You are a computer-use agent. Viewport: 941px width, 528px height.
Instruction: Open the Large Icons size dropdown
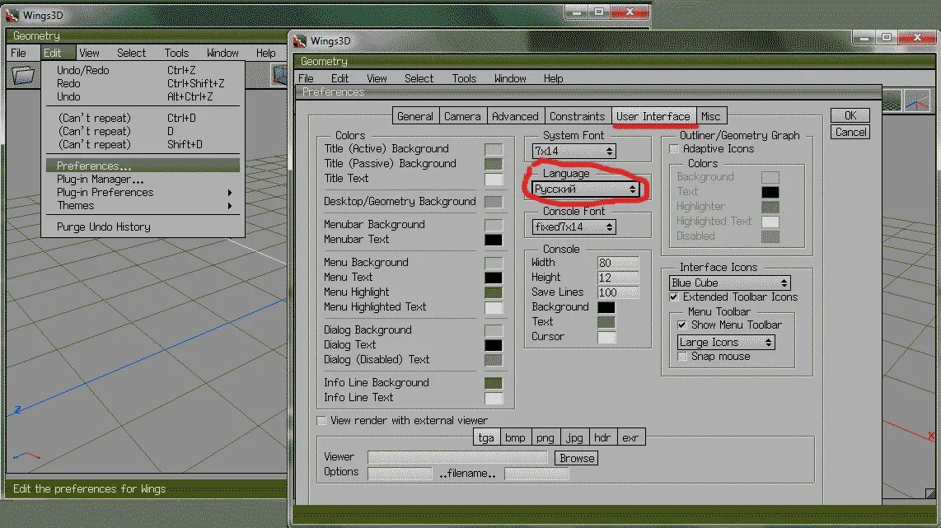[x=726, y=342]
